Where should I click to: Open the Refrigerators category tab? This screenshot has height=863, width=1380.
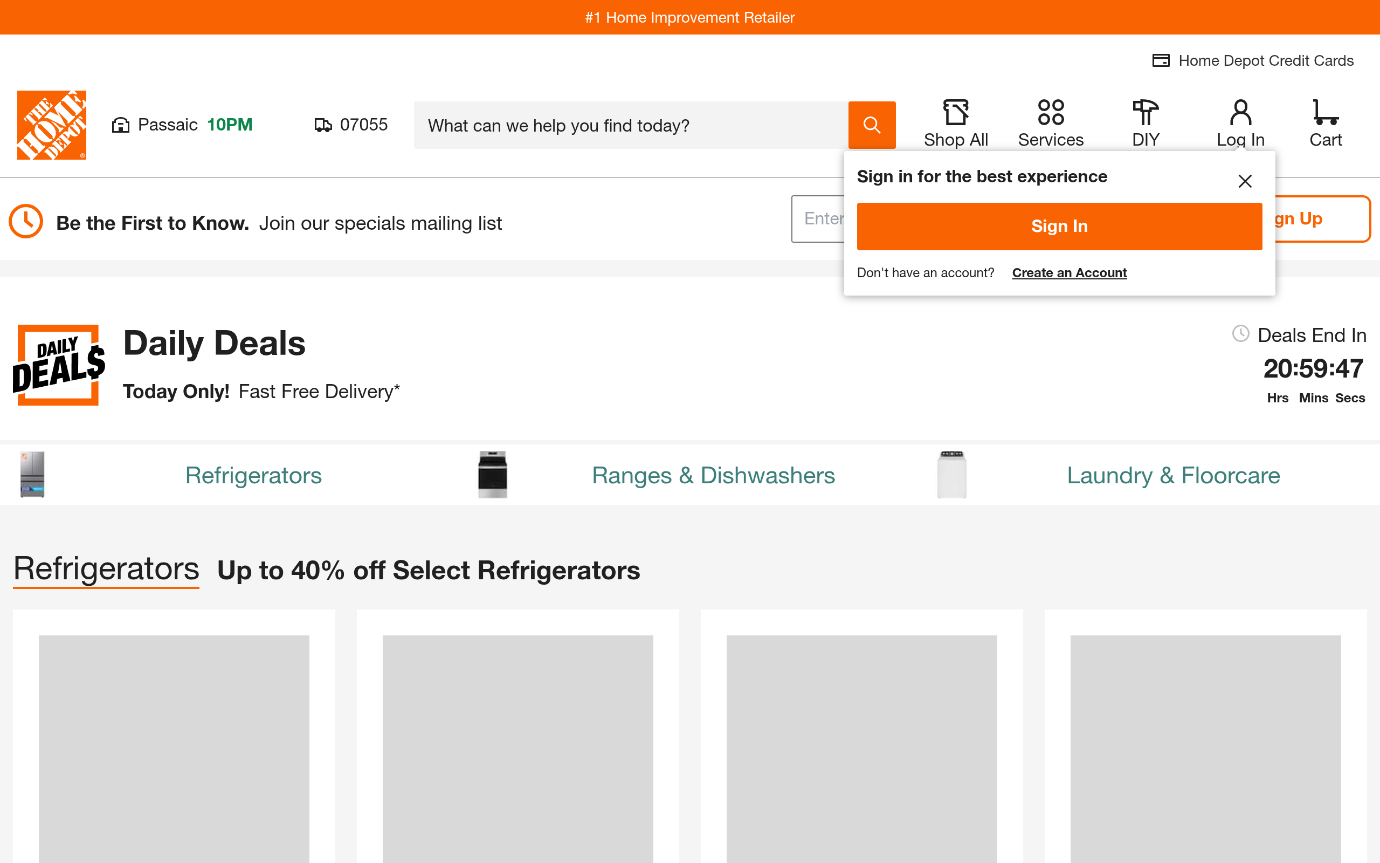[x=253, y=475]
